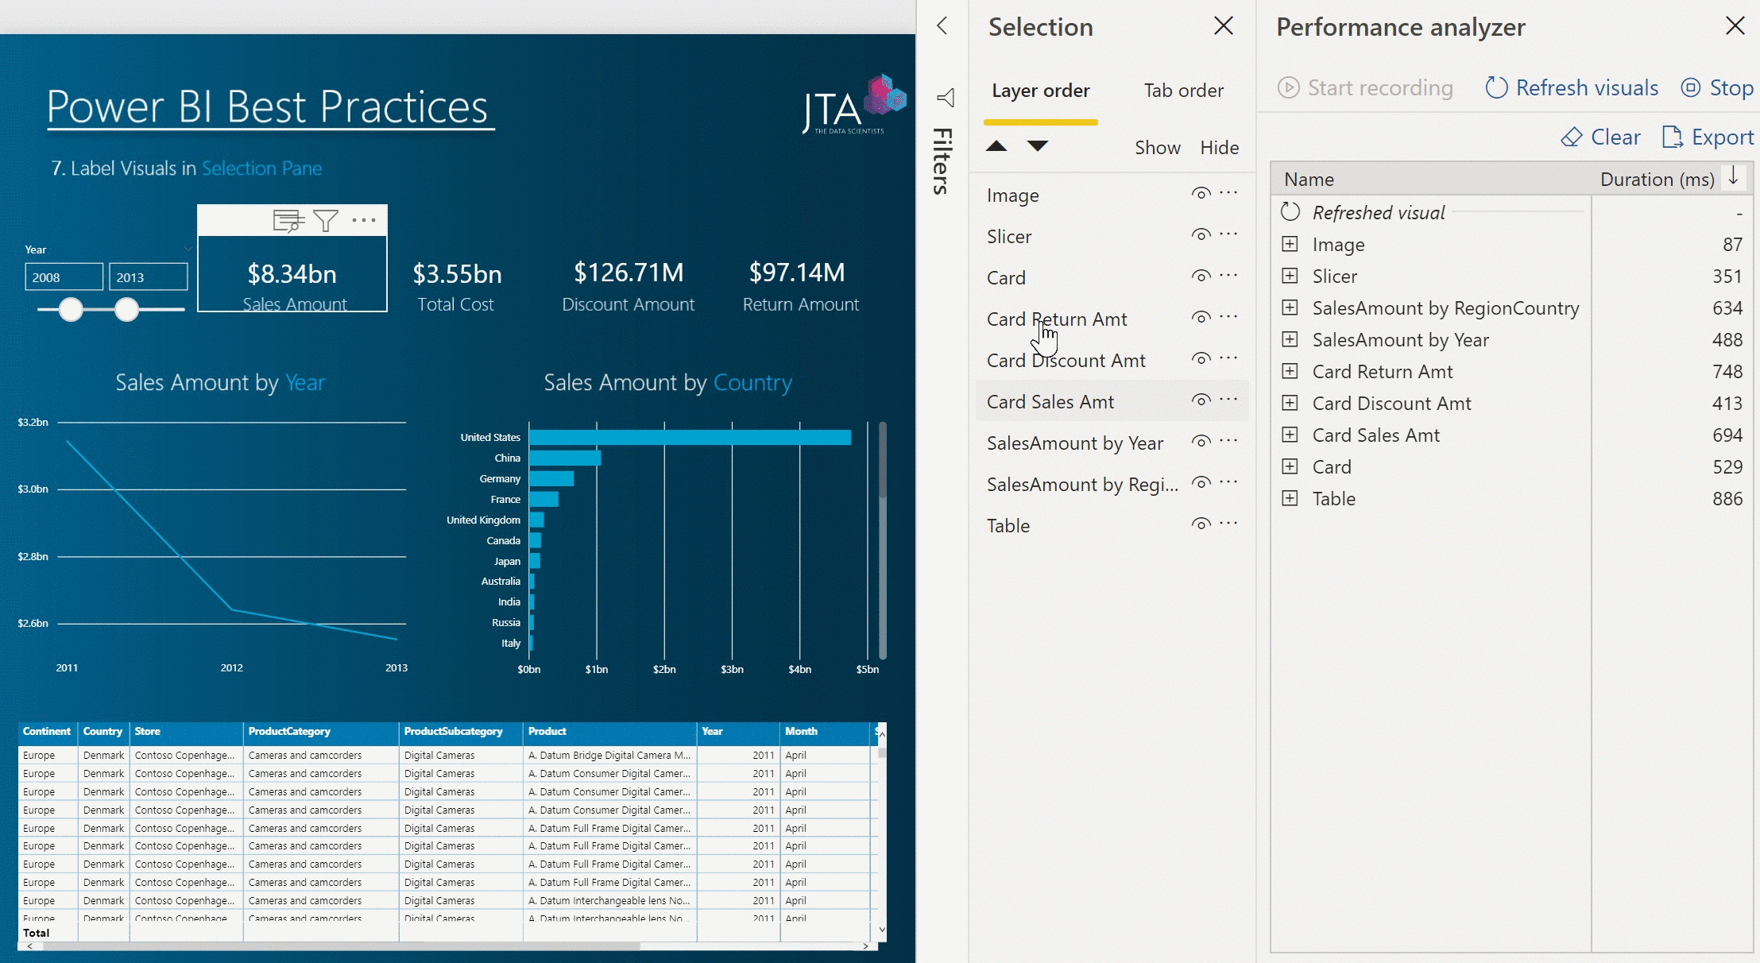1760x963 pixels.
Task: Open more options for Image layer
Action: (1228, 193)
